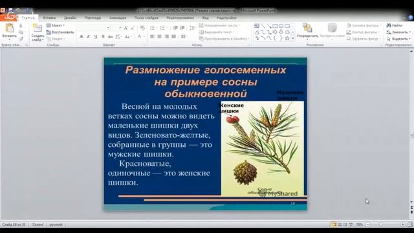Screen dimensions: 414x233
Task: Select the text box shape in gallery
Action: [257, 26]
